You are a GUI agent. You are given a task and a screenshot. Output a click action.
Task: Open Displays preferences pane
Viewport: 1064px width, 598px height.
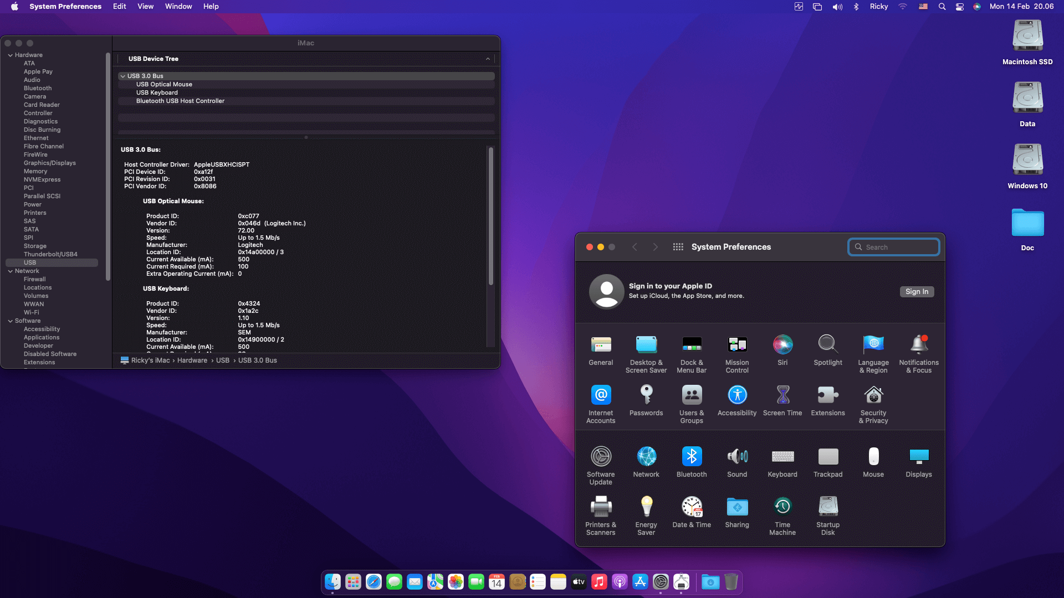coord(919,462)
